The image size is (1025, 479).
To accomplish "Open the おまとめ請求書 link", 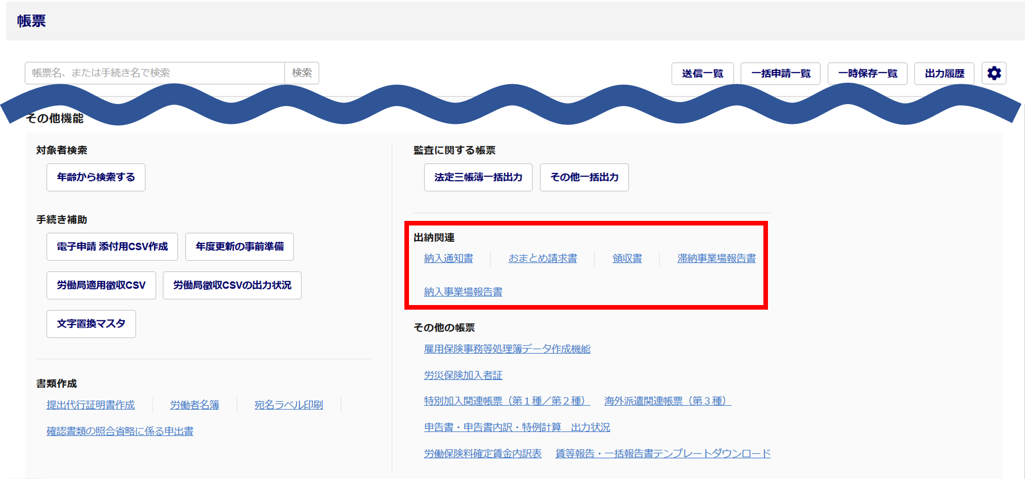I will click(543, 259).
